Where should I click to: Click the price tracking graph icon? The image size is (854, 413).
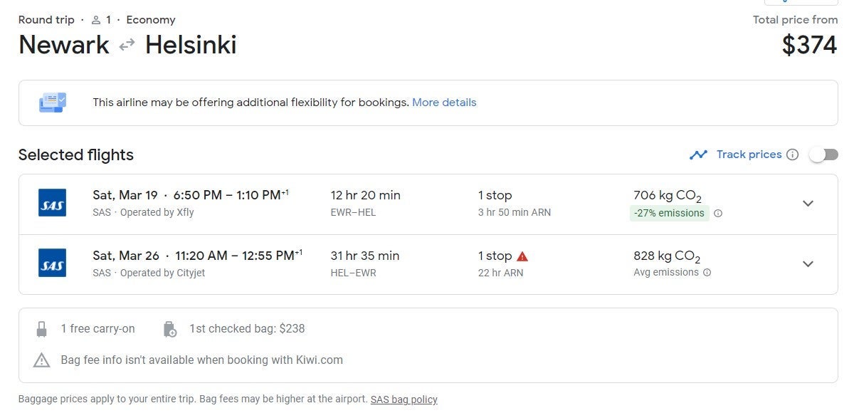[698, 155]
